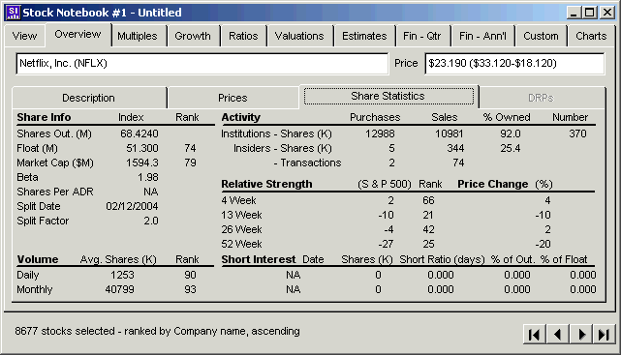Close the Stock Notebook window
621x355 pixels.
click(x=607, y=13)
